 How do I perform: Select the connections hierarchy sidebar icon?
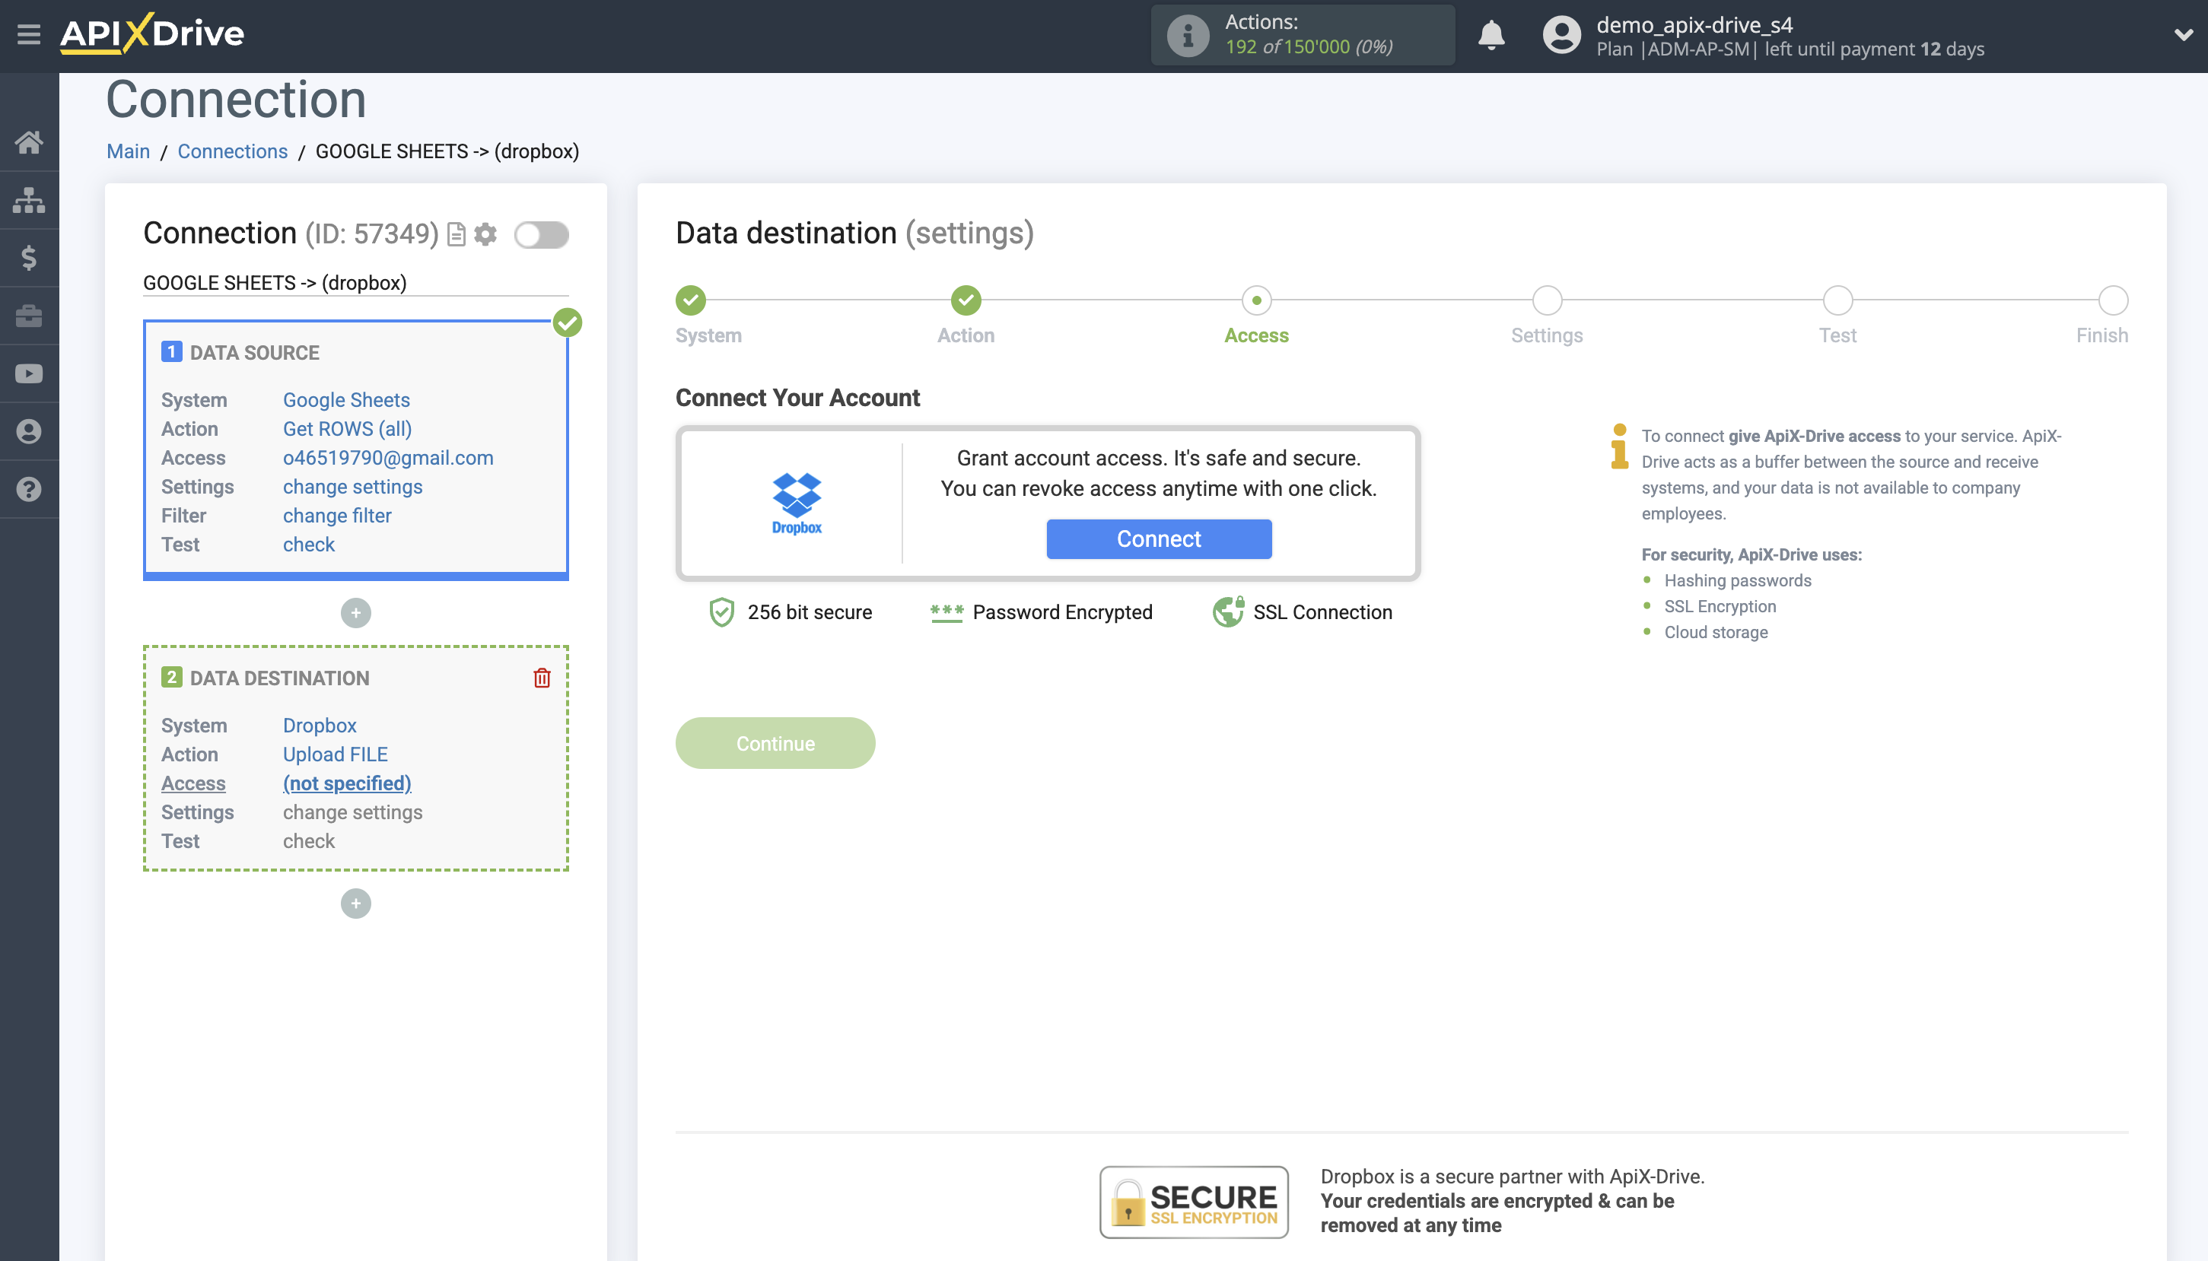point(29,199)
